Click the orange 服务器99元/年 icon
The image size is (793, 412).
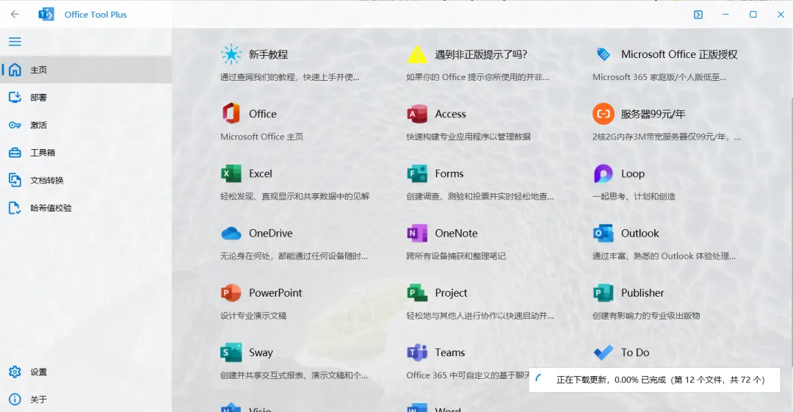tap(604, 114)
